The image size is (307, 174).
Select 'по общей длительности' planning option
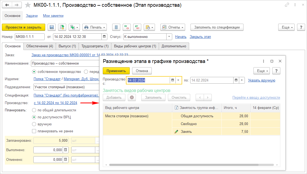click(x=34, y=110)
